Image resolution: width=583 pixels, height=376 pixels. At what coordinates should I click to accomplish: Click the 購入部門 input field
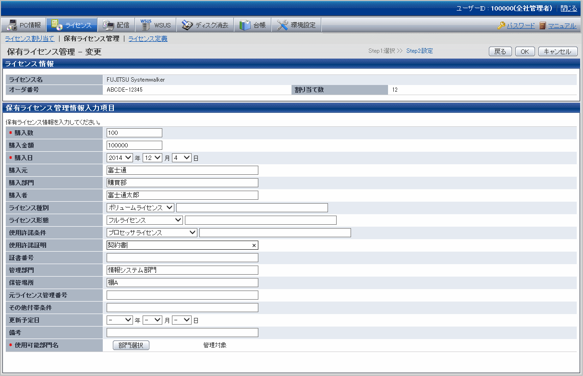coord(182,182)
